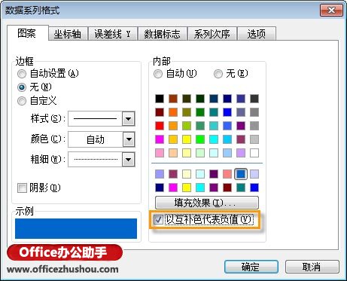The image size is (347, 281).
Task: Click the blue 示例 preview box
Action: coord(76,228)
